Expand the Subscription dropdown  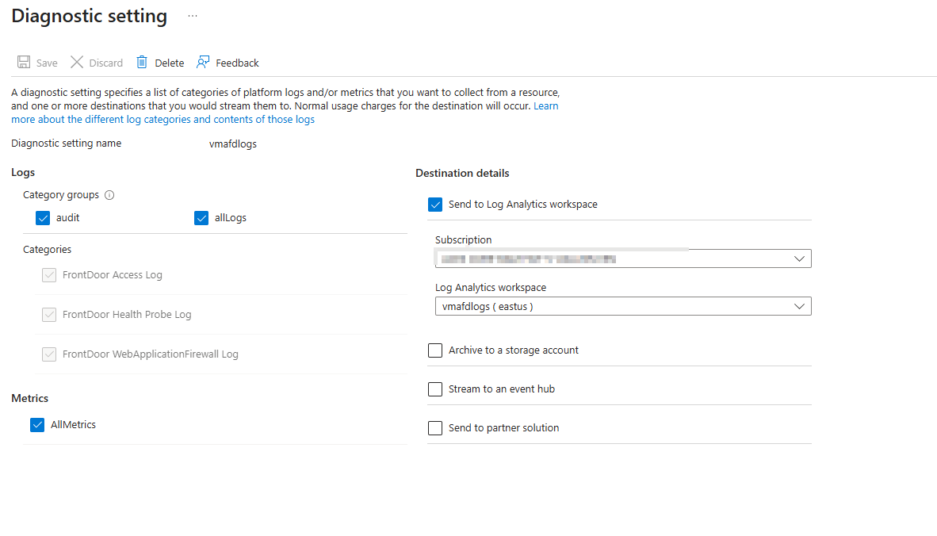point(799,258)
